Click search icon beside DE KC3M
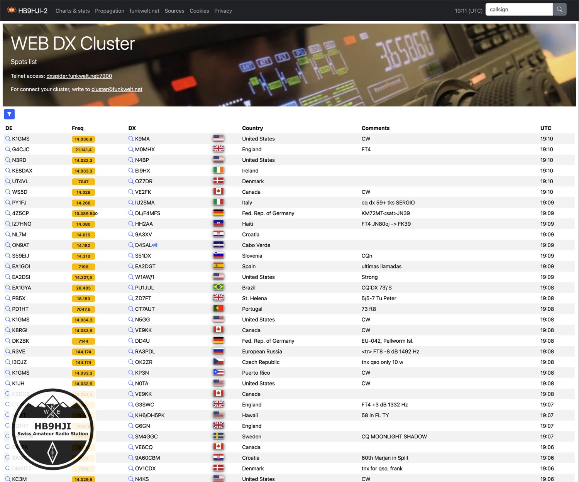Viewport: 579px width, 482px height. (8, 479)
